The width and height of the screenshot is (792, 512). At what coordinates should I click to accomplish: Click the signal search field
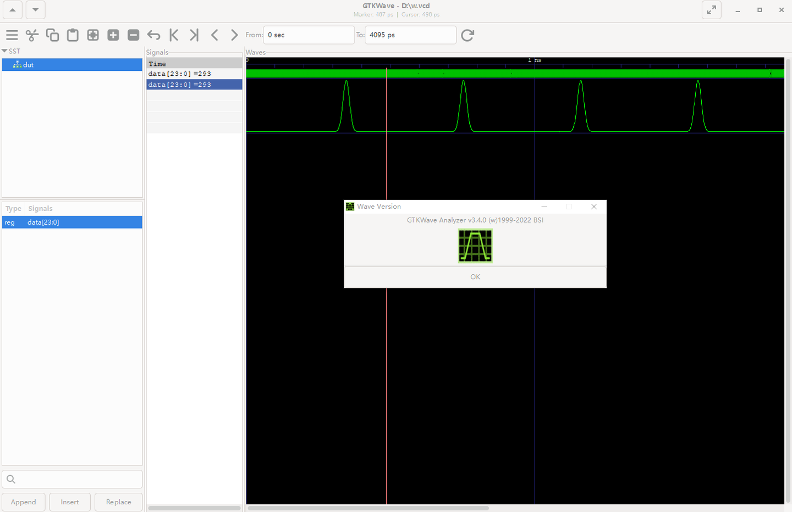coord(72,478)
